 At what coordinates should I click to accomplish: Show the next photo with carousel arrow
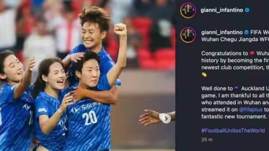coord(166,118)
